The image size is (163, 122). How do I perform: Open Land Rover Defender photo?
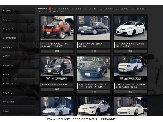(130, 69)
